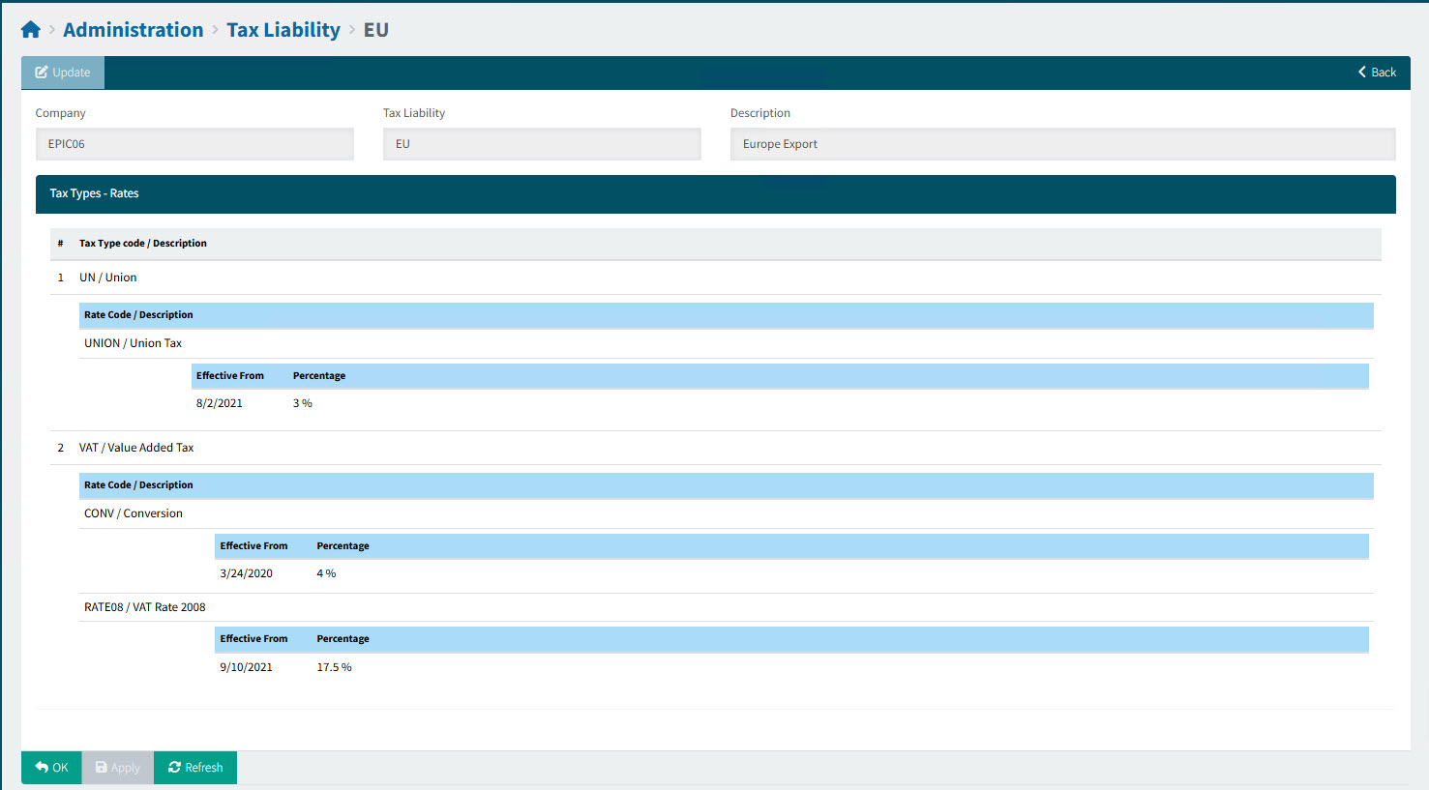Click the chevron separator after Administration
Image resolution: width=1429 pixels, height=790 pixels.
click(x=215, y=30)
